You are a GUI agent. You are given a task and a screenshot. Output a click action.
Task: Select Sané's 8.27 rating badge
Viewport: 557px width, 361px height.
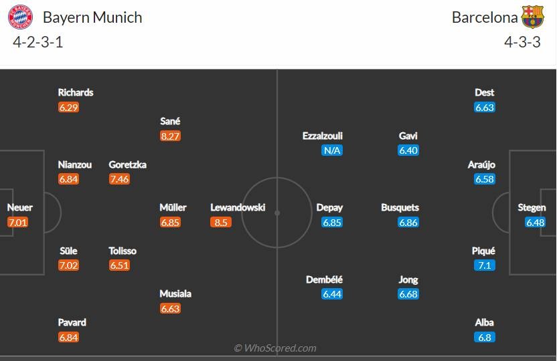(170, 136)
